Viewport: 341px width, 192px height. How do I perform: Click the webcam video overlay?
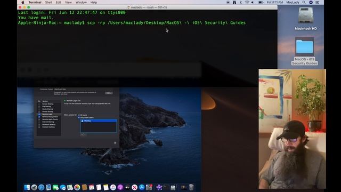click(x=292, y=129)
